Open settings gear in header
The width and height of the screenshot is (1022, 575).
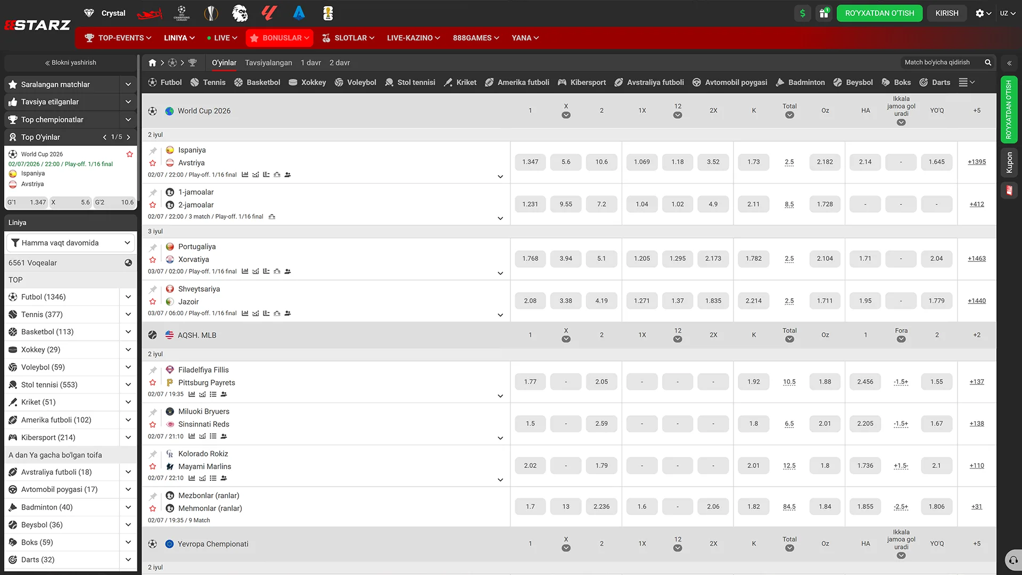click(x=983, y=13)
